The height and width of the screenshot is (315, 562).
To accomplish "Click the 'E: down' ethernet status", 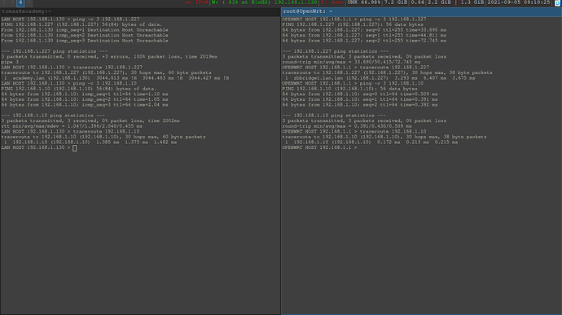I will tap(332, 2).
